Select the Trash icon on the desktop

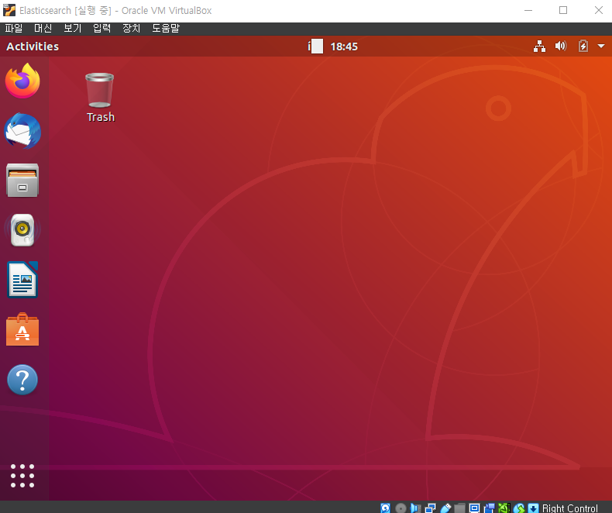pos(100,97)
